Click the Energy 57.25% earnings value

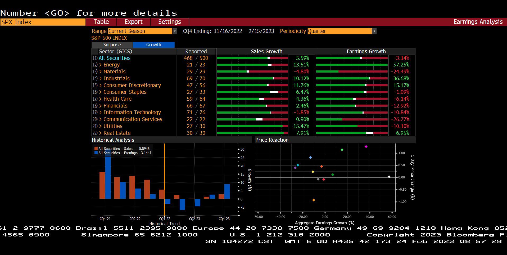point(401,65)
